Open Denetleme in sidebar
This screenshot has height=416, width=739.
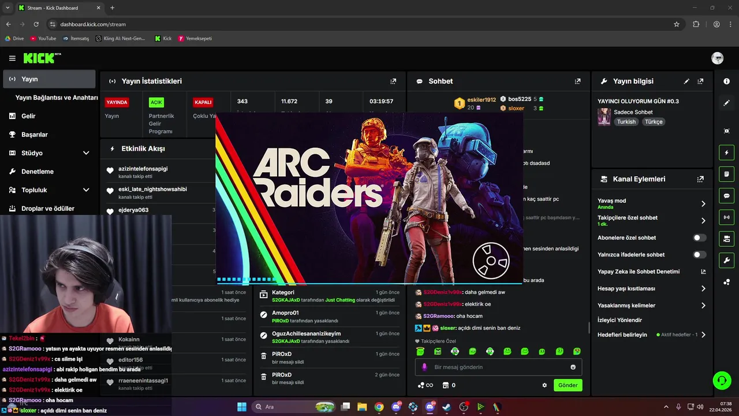pyautogui.click(x=49, y=172)
